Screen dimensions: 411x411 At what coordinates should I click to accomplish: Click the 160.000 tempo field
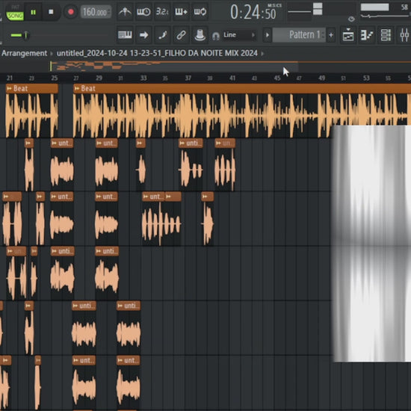click(x=96, y=12)
